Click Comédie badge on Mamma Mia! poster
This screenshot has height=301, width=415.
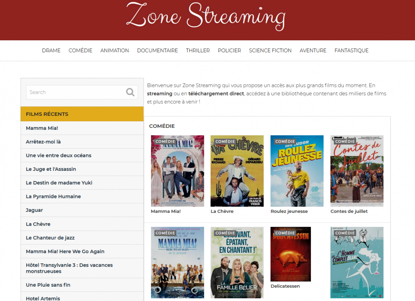(165, 141)
